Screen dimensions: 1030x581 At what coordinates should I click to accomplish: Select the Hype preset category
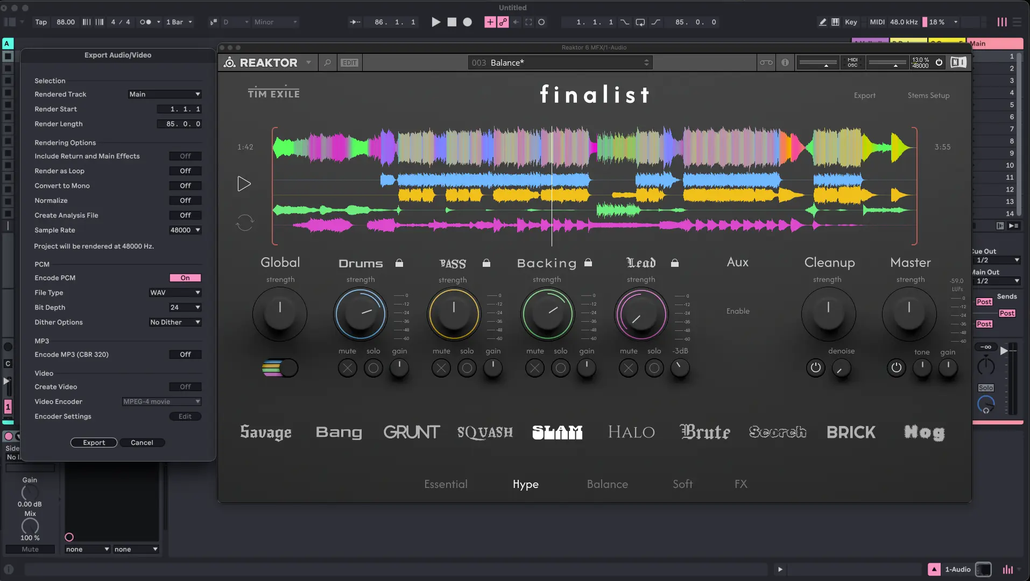[x=526, y=484]
